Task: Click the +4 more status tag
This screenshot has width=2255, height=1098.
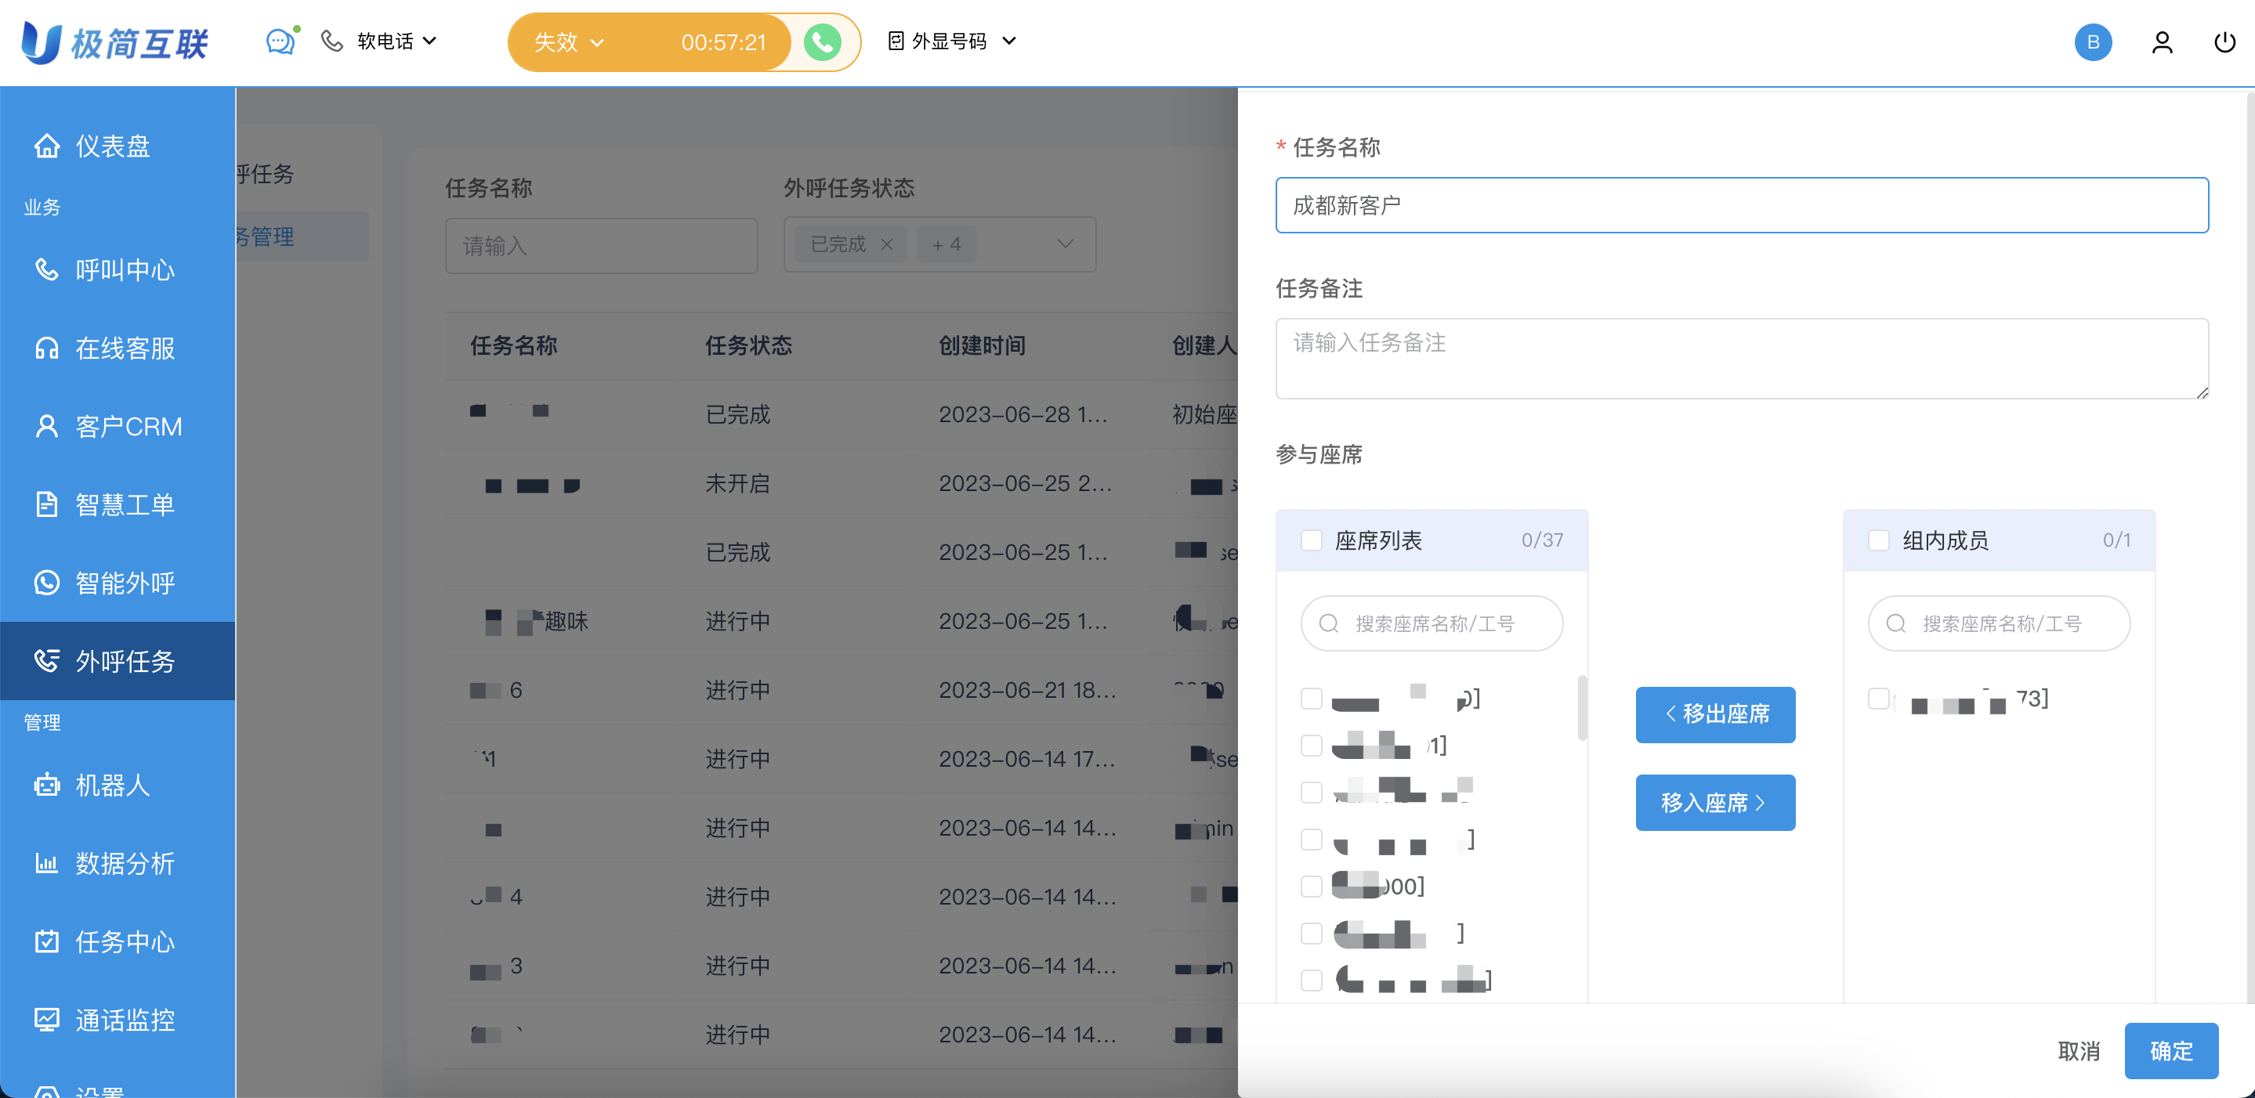Action: click(947, 244)
